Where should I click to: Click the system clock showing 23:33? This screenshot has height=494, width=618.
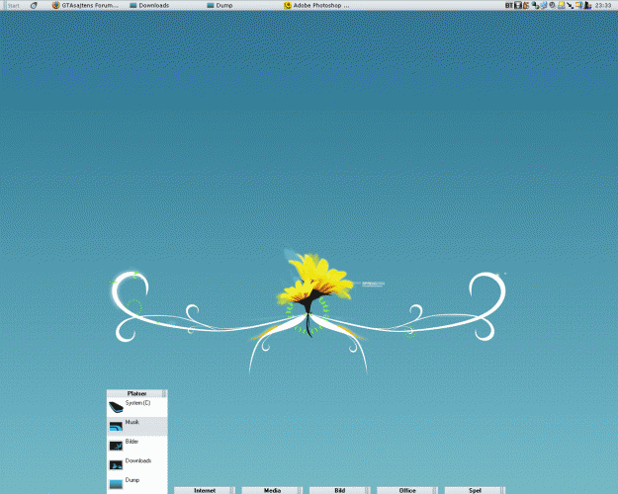(602, 5)
